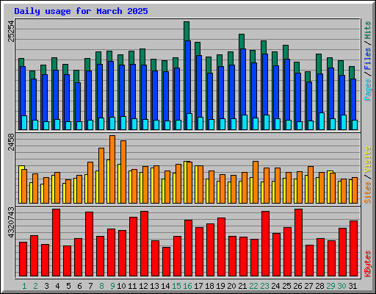The width and height of the screenshot is (376, 294).
Task: Click the orange visits bar for day 22
Action: (x=256, y=182)
